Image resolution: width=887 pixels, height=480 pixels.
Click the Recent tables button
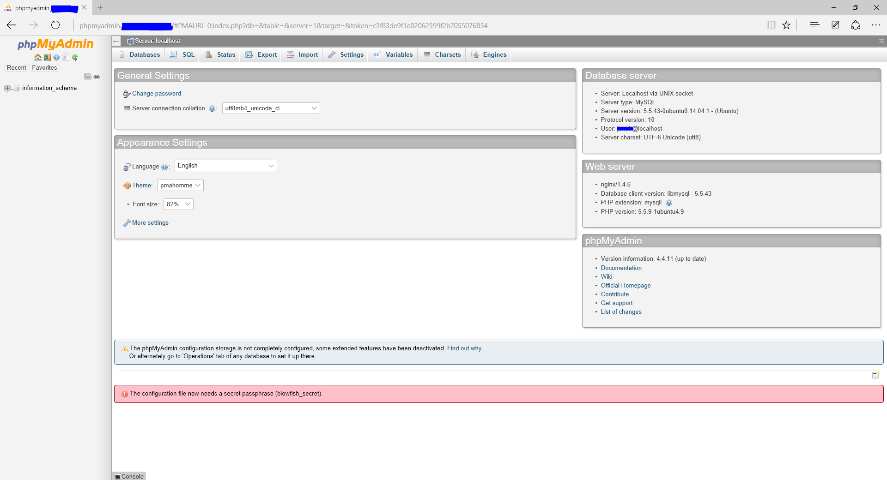click(17, 68)
